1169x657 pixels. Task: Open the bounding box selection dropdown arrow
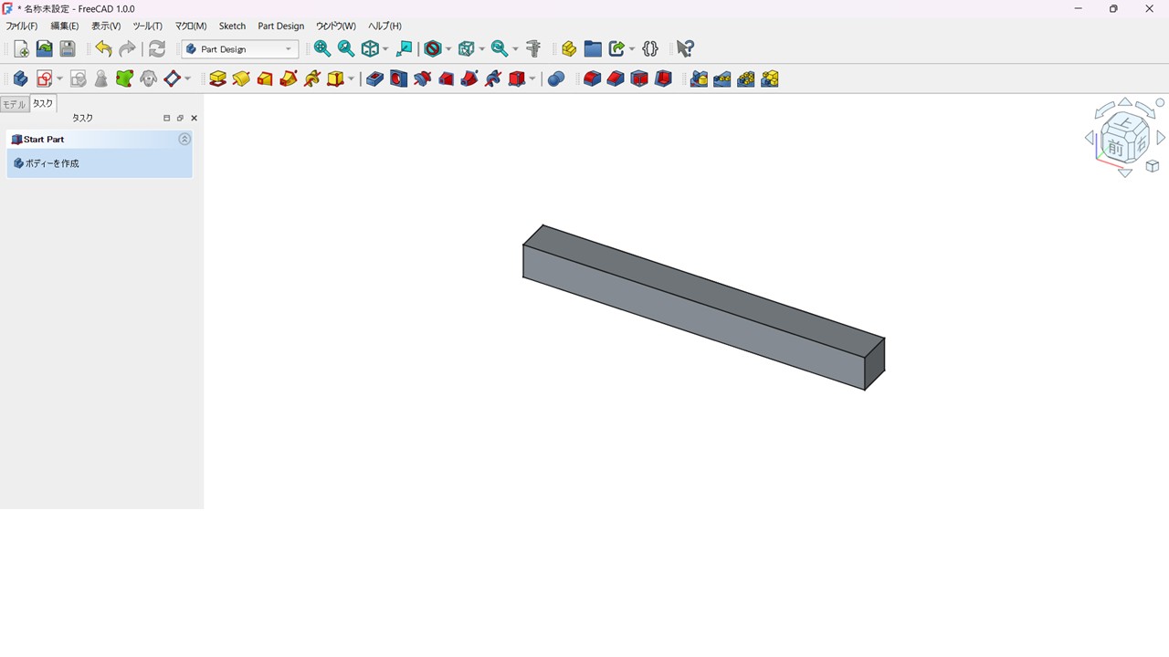(x=481, y=49)
